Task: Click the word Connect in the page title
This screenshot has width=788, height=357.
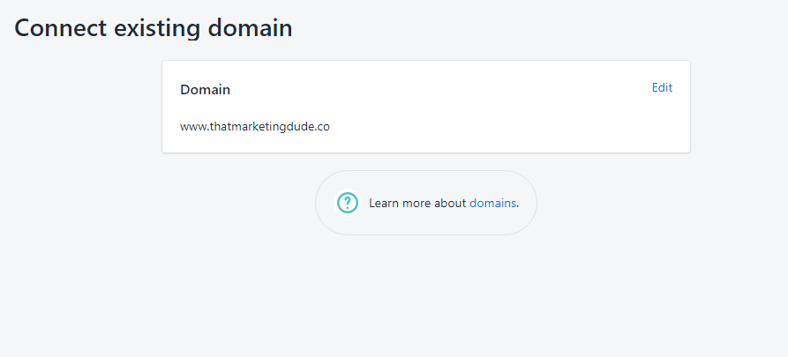Action: tap(60, 28)
